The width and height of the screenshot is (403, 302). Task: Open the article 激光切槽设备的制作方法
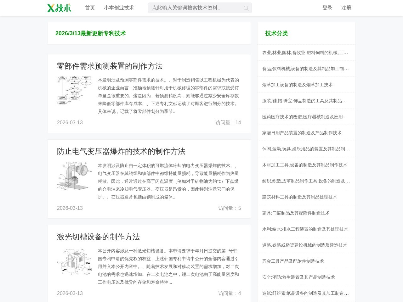(98, 237)
